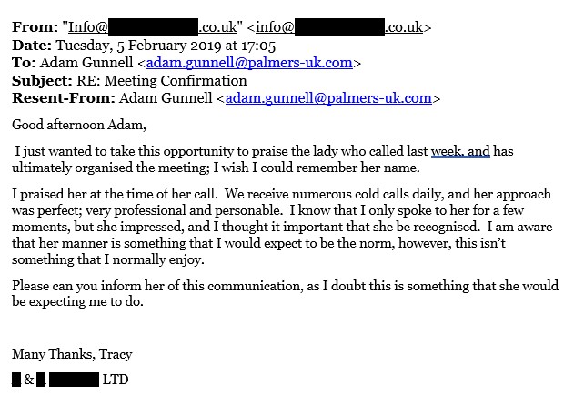The height and width of the screenshot is (396, 574).
Task: Click the sentence starting "I praised her at the time"
Action: tap(115, 193)
